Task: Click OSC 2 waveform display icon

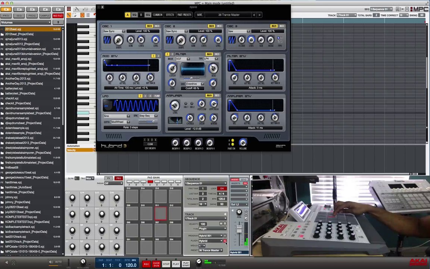Action: pos(169,40)
